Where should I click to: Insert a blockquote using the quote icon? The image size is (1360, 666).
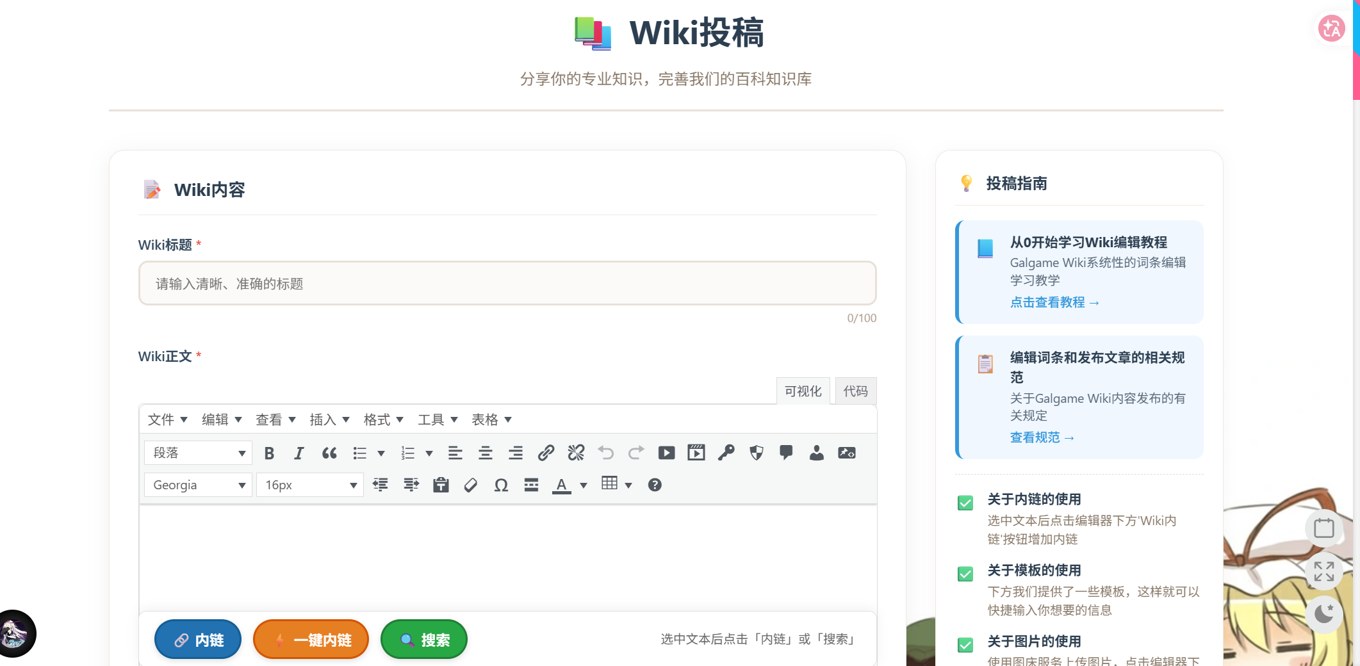point(329,453)
